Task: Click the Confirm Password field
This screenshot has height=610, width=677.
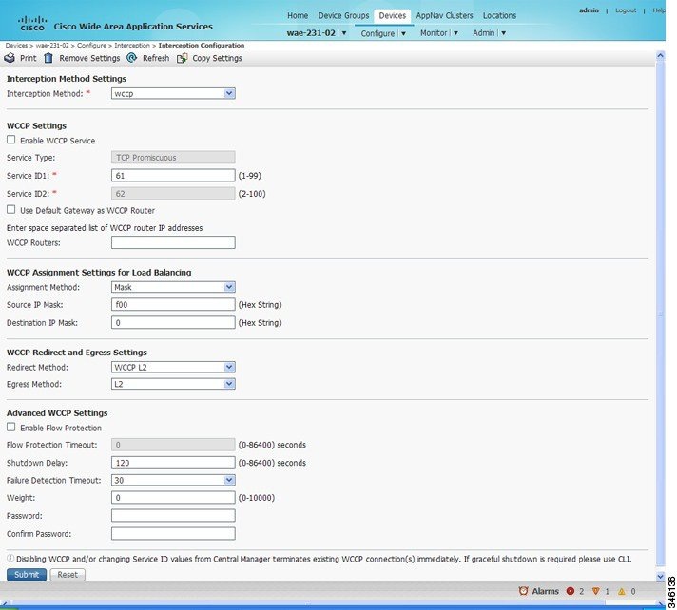Action: tap(173, 533)
